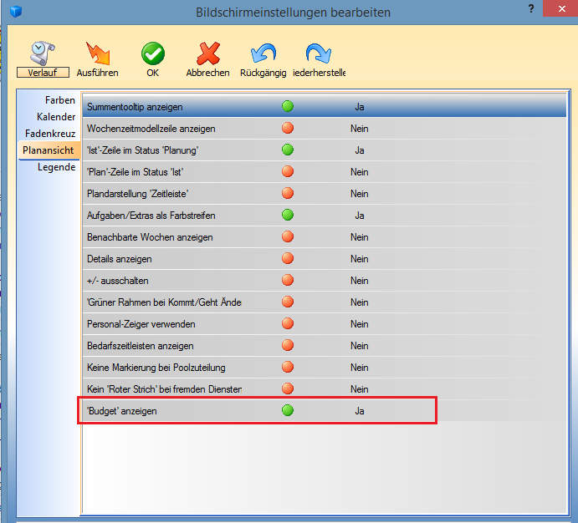Toggle green indicator for Summentooltip anzeigen

click(x=288, y=107)
